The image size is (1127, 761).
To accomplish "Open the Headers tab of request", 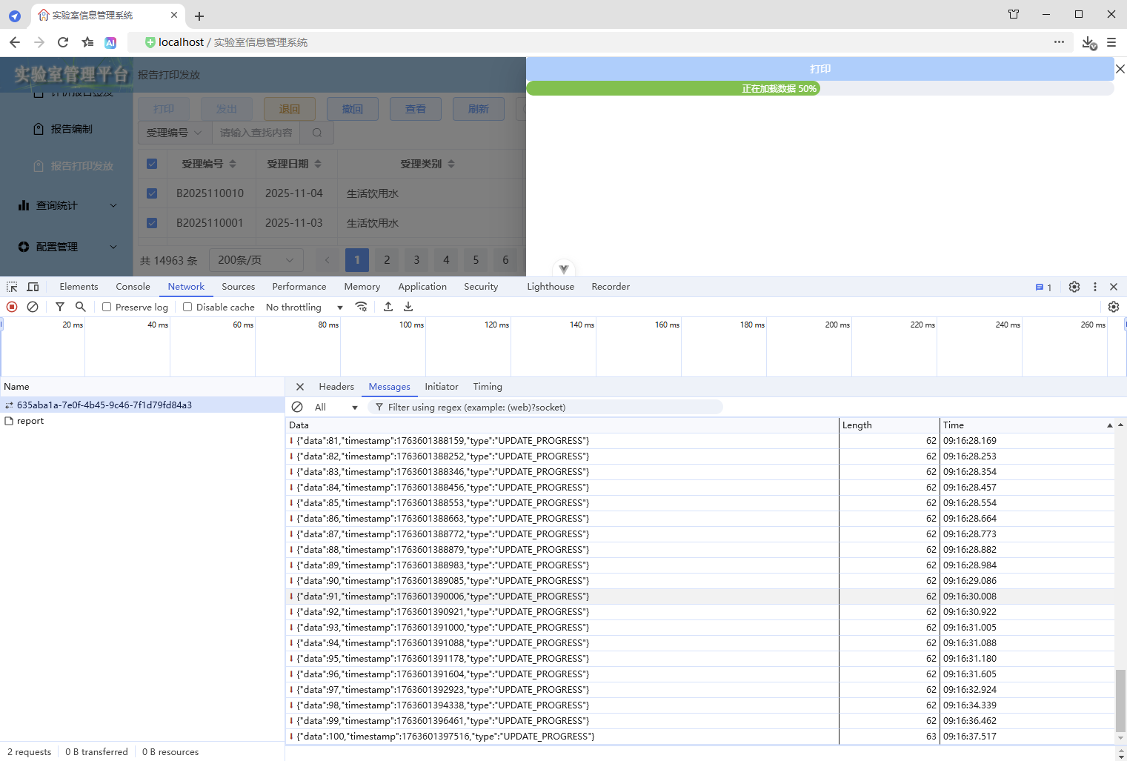I will [336, 387].
